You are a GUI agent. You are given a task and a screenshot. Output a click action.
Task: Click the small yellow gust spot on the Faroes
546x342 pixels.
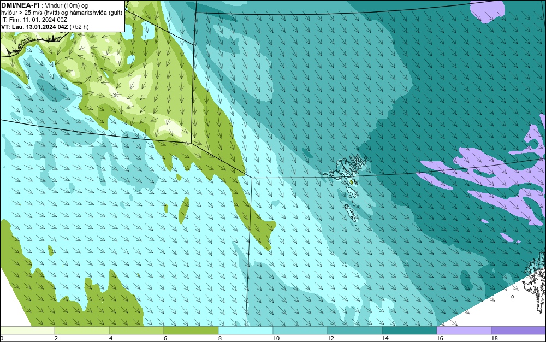tap(352, 182)
